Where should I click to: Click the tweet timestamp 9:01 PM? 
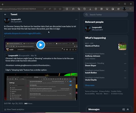tap(13, 104)
